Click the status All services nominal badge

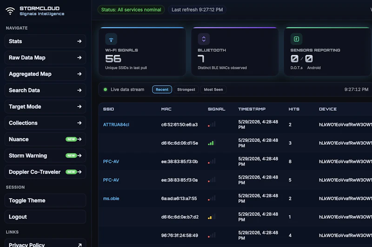(x=131, y=10)
